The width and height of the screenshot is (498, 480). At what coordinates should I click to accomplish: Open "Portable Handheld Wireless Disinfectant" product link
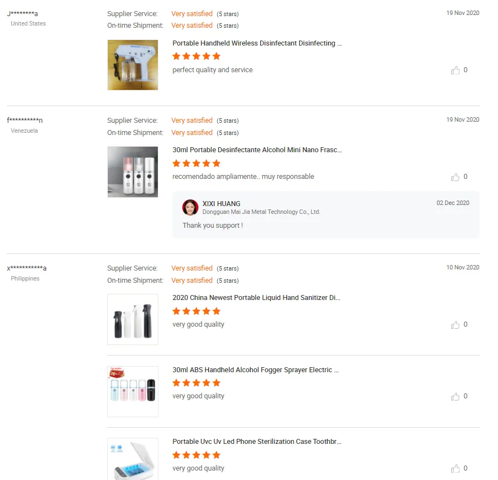tap(257, 43)
